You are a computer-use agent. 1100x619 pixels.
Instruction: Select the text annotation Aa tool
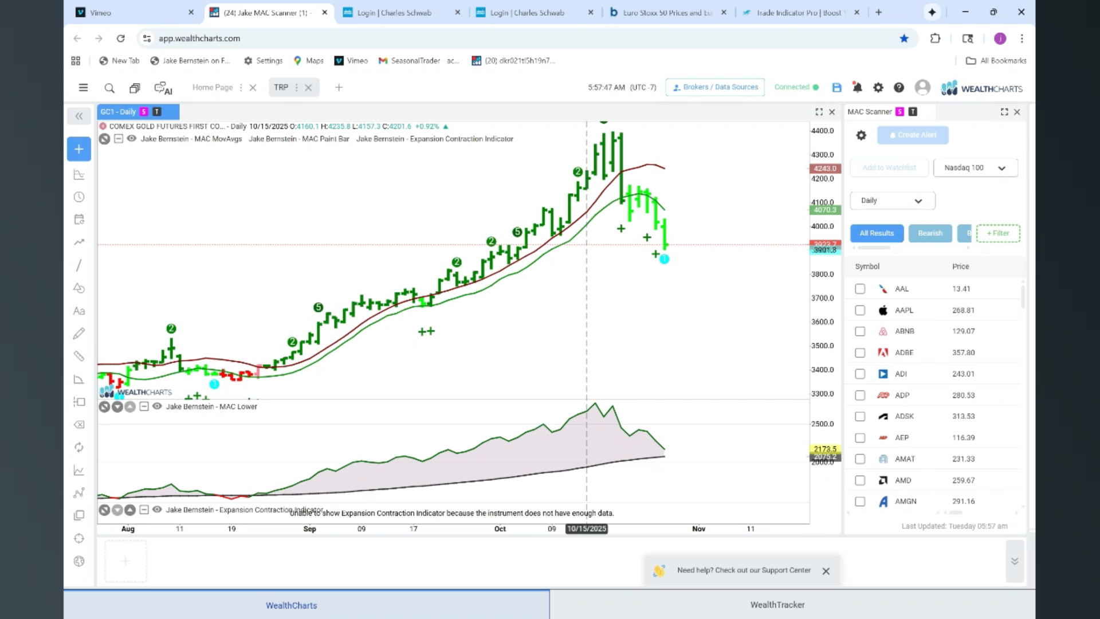point(79,311)
